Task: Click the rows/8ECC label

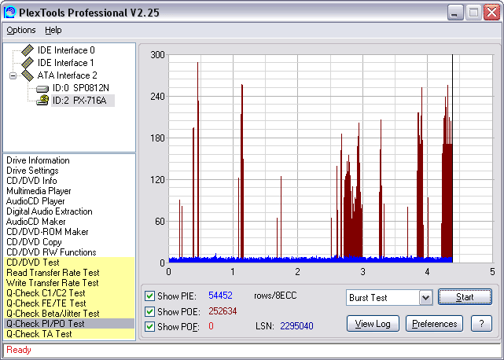Action: click(x=275, y=296)
